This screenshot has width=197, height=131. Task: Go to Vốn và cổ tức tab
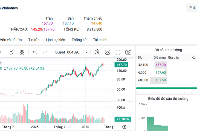tap(11, 40)
